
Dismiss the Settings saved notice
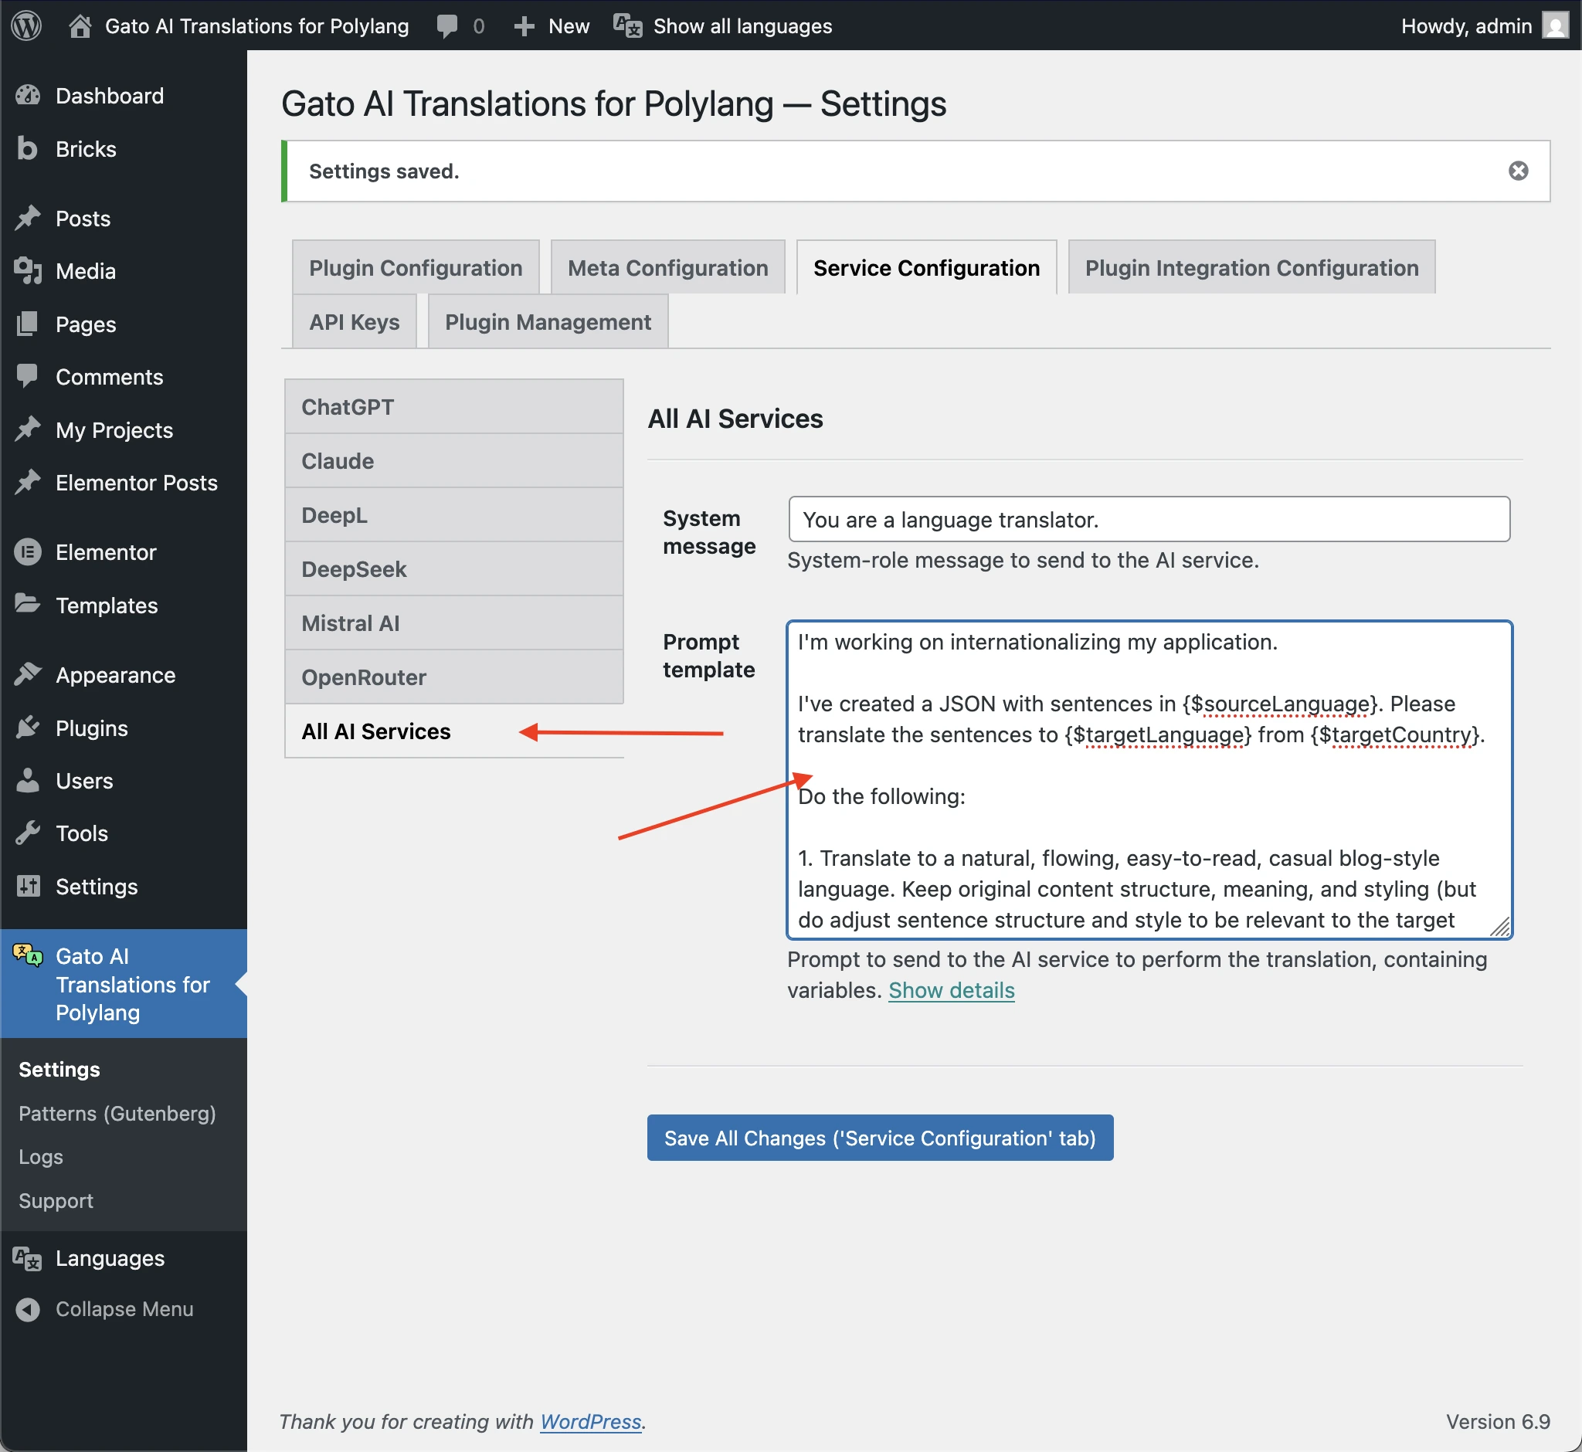click(1518, 171)
